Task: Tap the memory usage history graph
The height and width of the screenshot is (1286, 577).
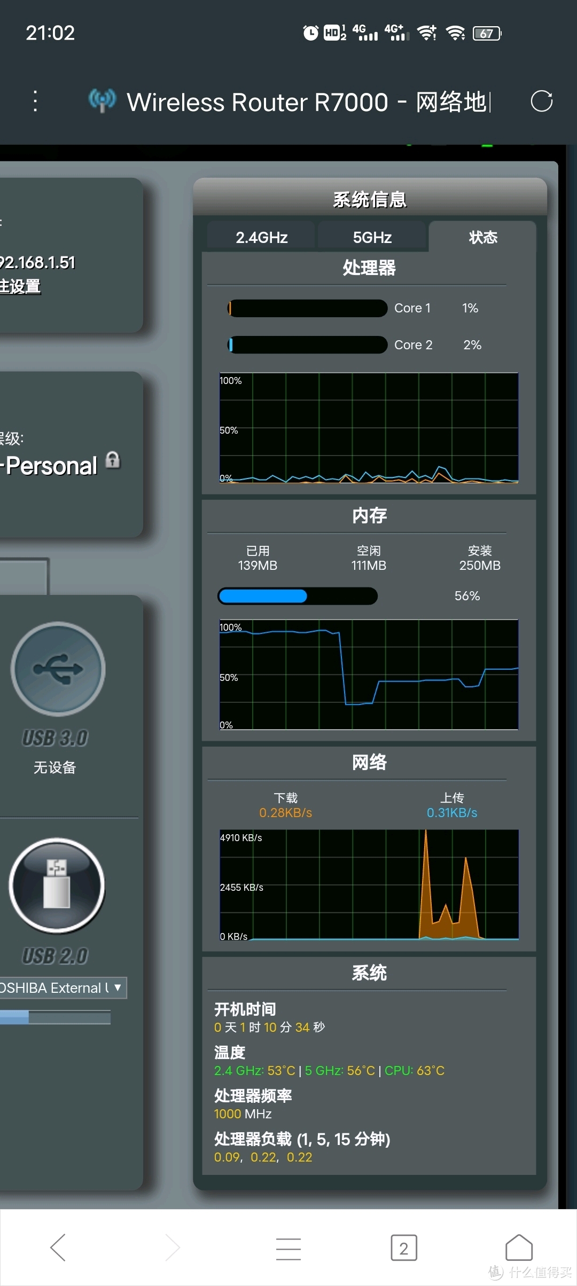Action: click(369, 675)
